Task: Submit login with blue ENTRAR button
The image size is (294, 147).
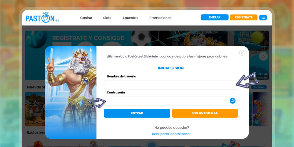Action: [x=137, y=113]
